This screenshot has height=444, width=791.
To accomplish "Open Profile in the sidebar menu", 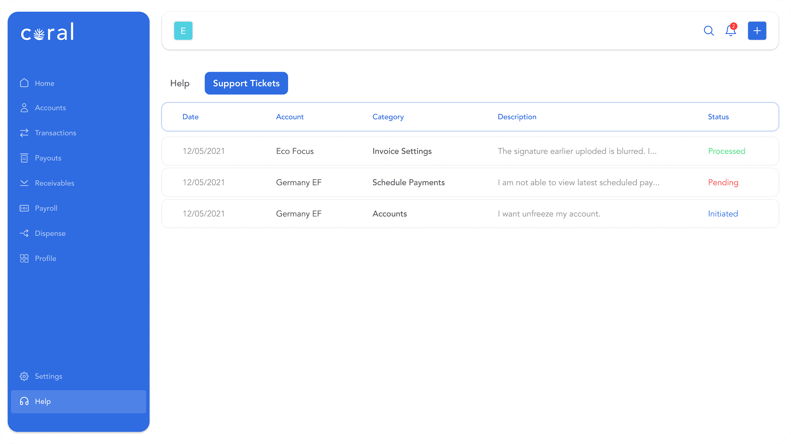I will (45, 258).
